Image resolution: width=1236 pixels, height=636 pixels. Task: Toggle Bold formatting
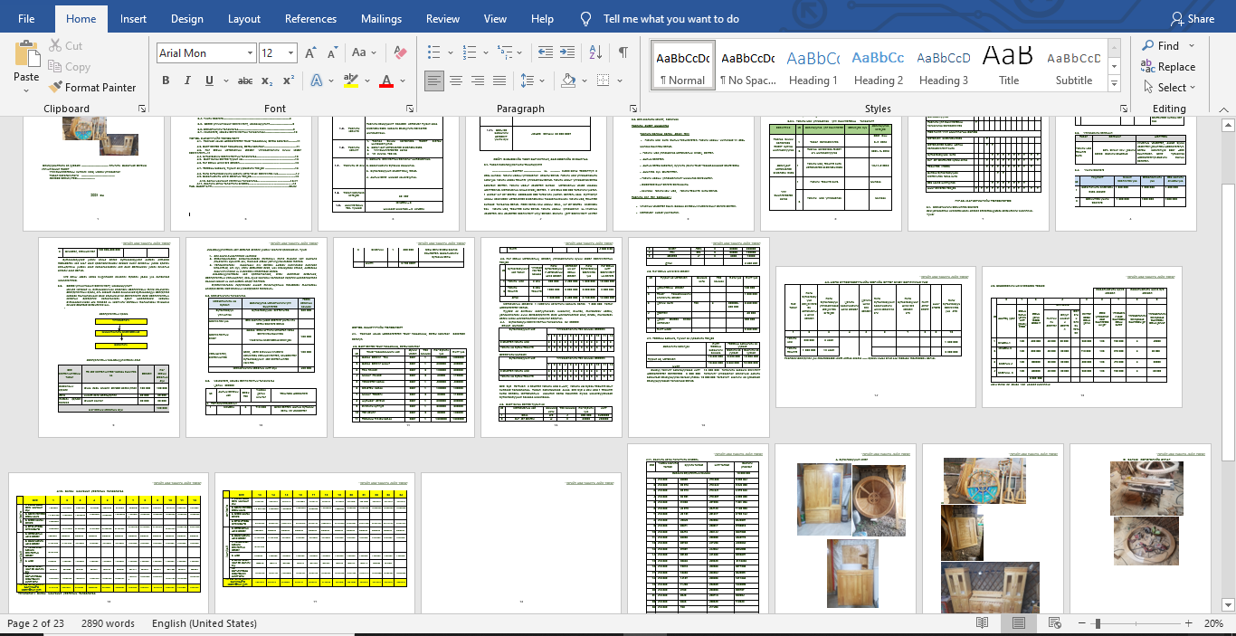[x=166, y=81]
